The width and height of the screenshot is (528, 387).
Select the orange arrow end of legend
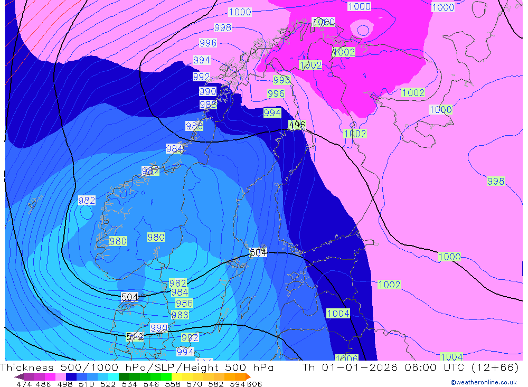pos(248,376)
